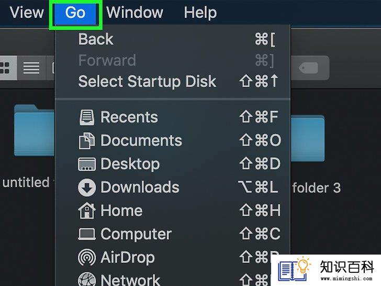Image resolution: width=381 pixels, height=286 pixels.
Task: Click the Network globe icon
Action: pyautogui.click(x=87, y=279)
